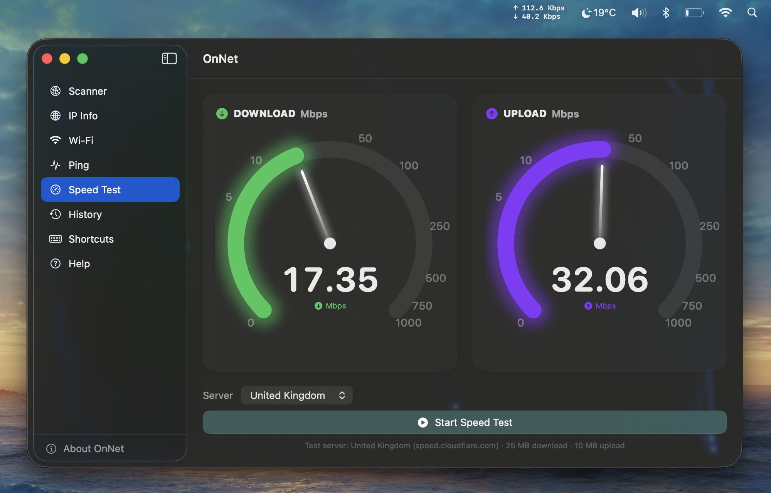Click the 1000 mark on download gauge
Image resolution: width=771 pixels, height=493 pixels.
click(x=408, y=323)
